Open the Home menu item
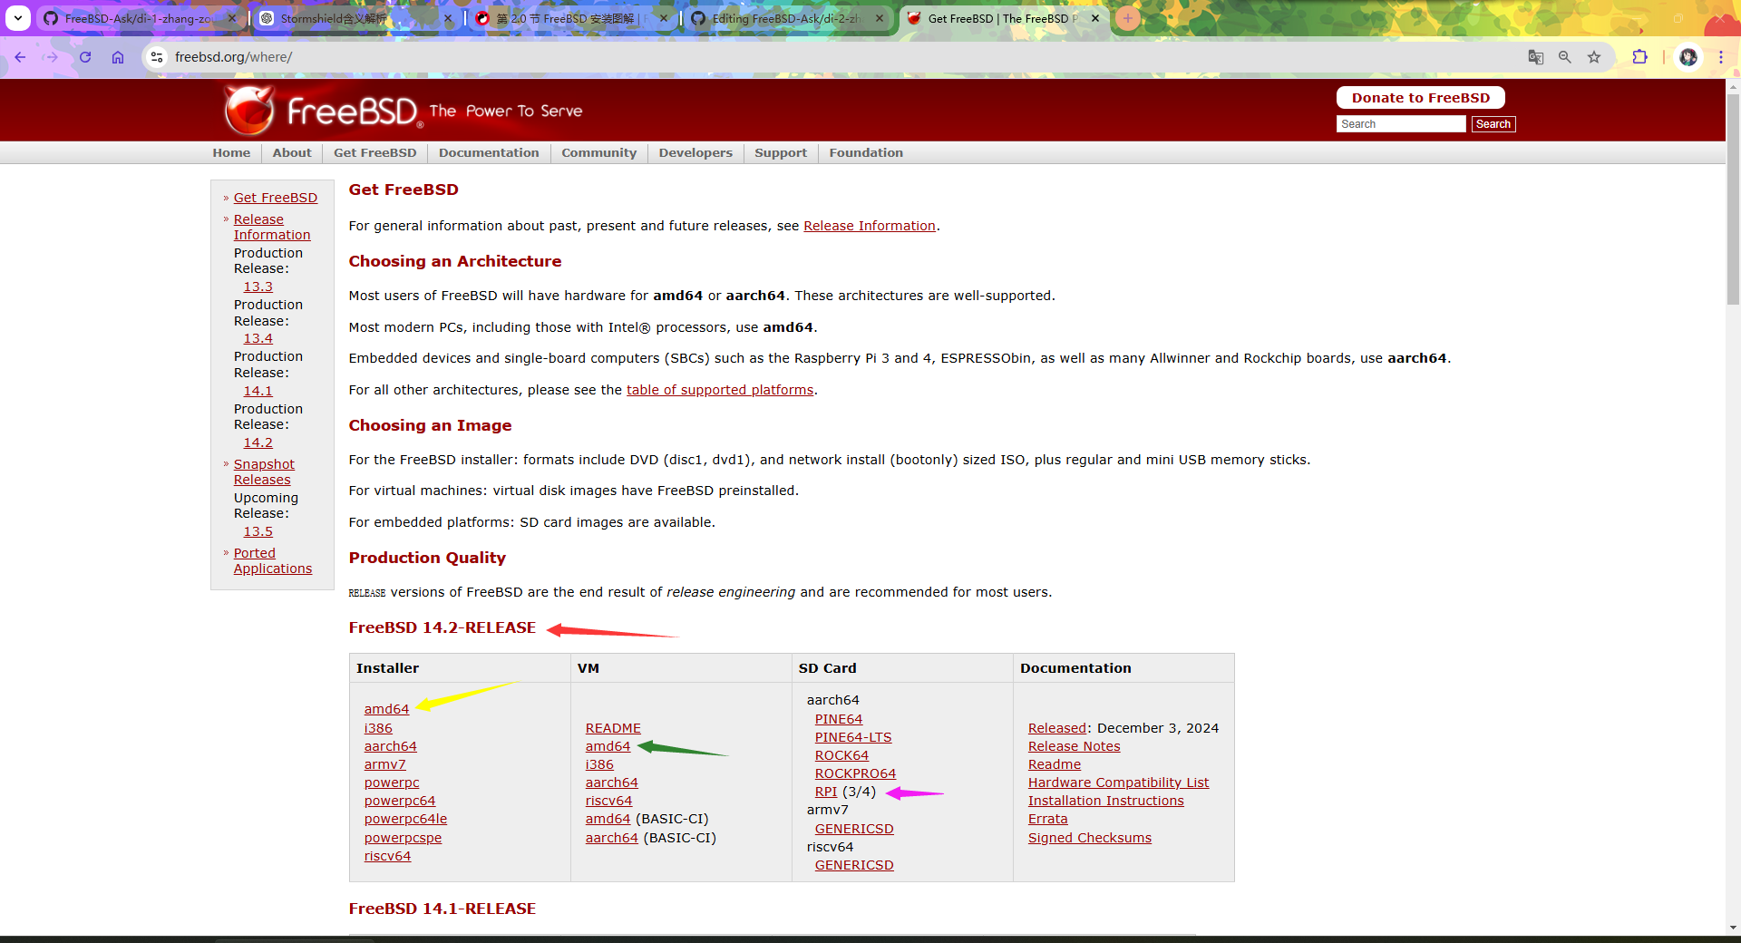Screen dimensions: 1741x943 (x=231, y=153)
